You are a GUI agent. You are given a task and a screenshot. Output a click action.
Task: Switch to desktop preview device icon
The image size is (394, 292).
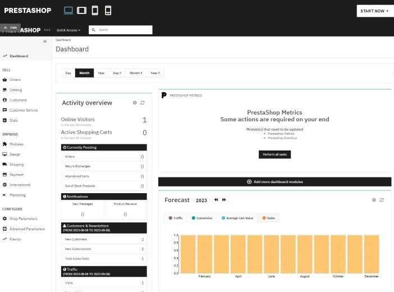coord(68,11)
